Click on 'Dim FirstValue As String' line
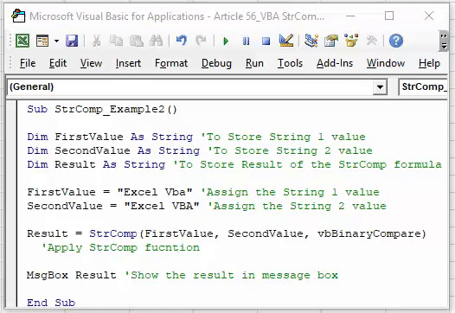Image resolution: width=455 pixels, height=313 pixels. [110, 137]
